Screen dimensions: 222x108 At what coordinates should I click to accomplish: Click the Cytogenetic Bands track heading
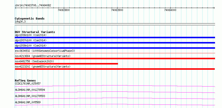30,18
